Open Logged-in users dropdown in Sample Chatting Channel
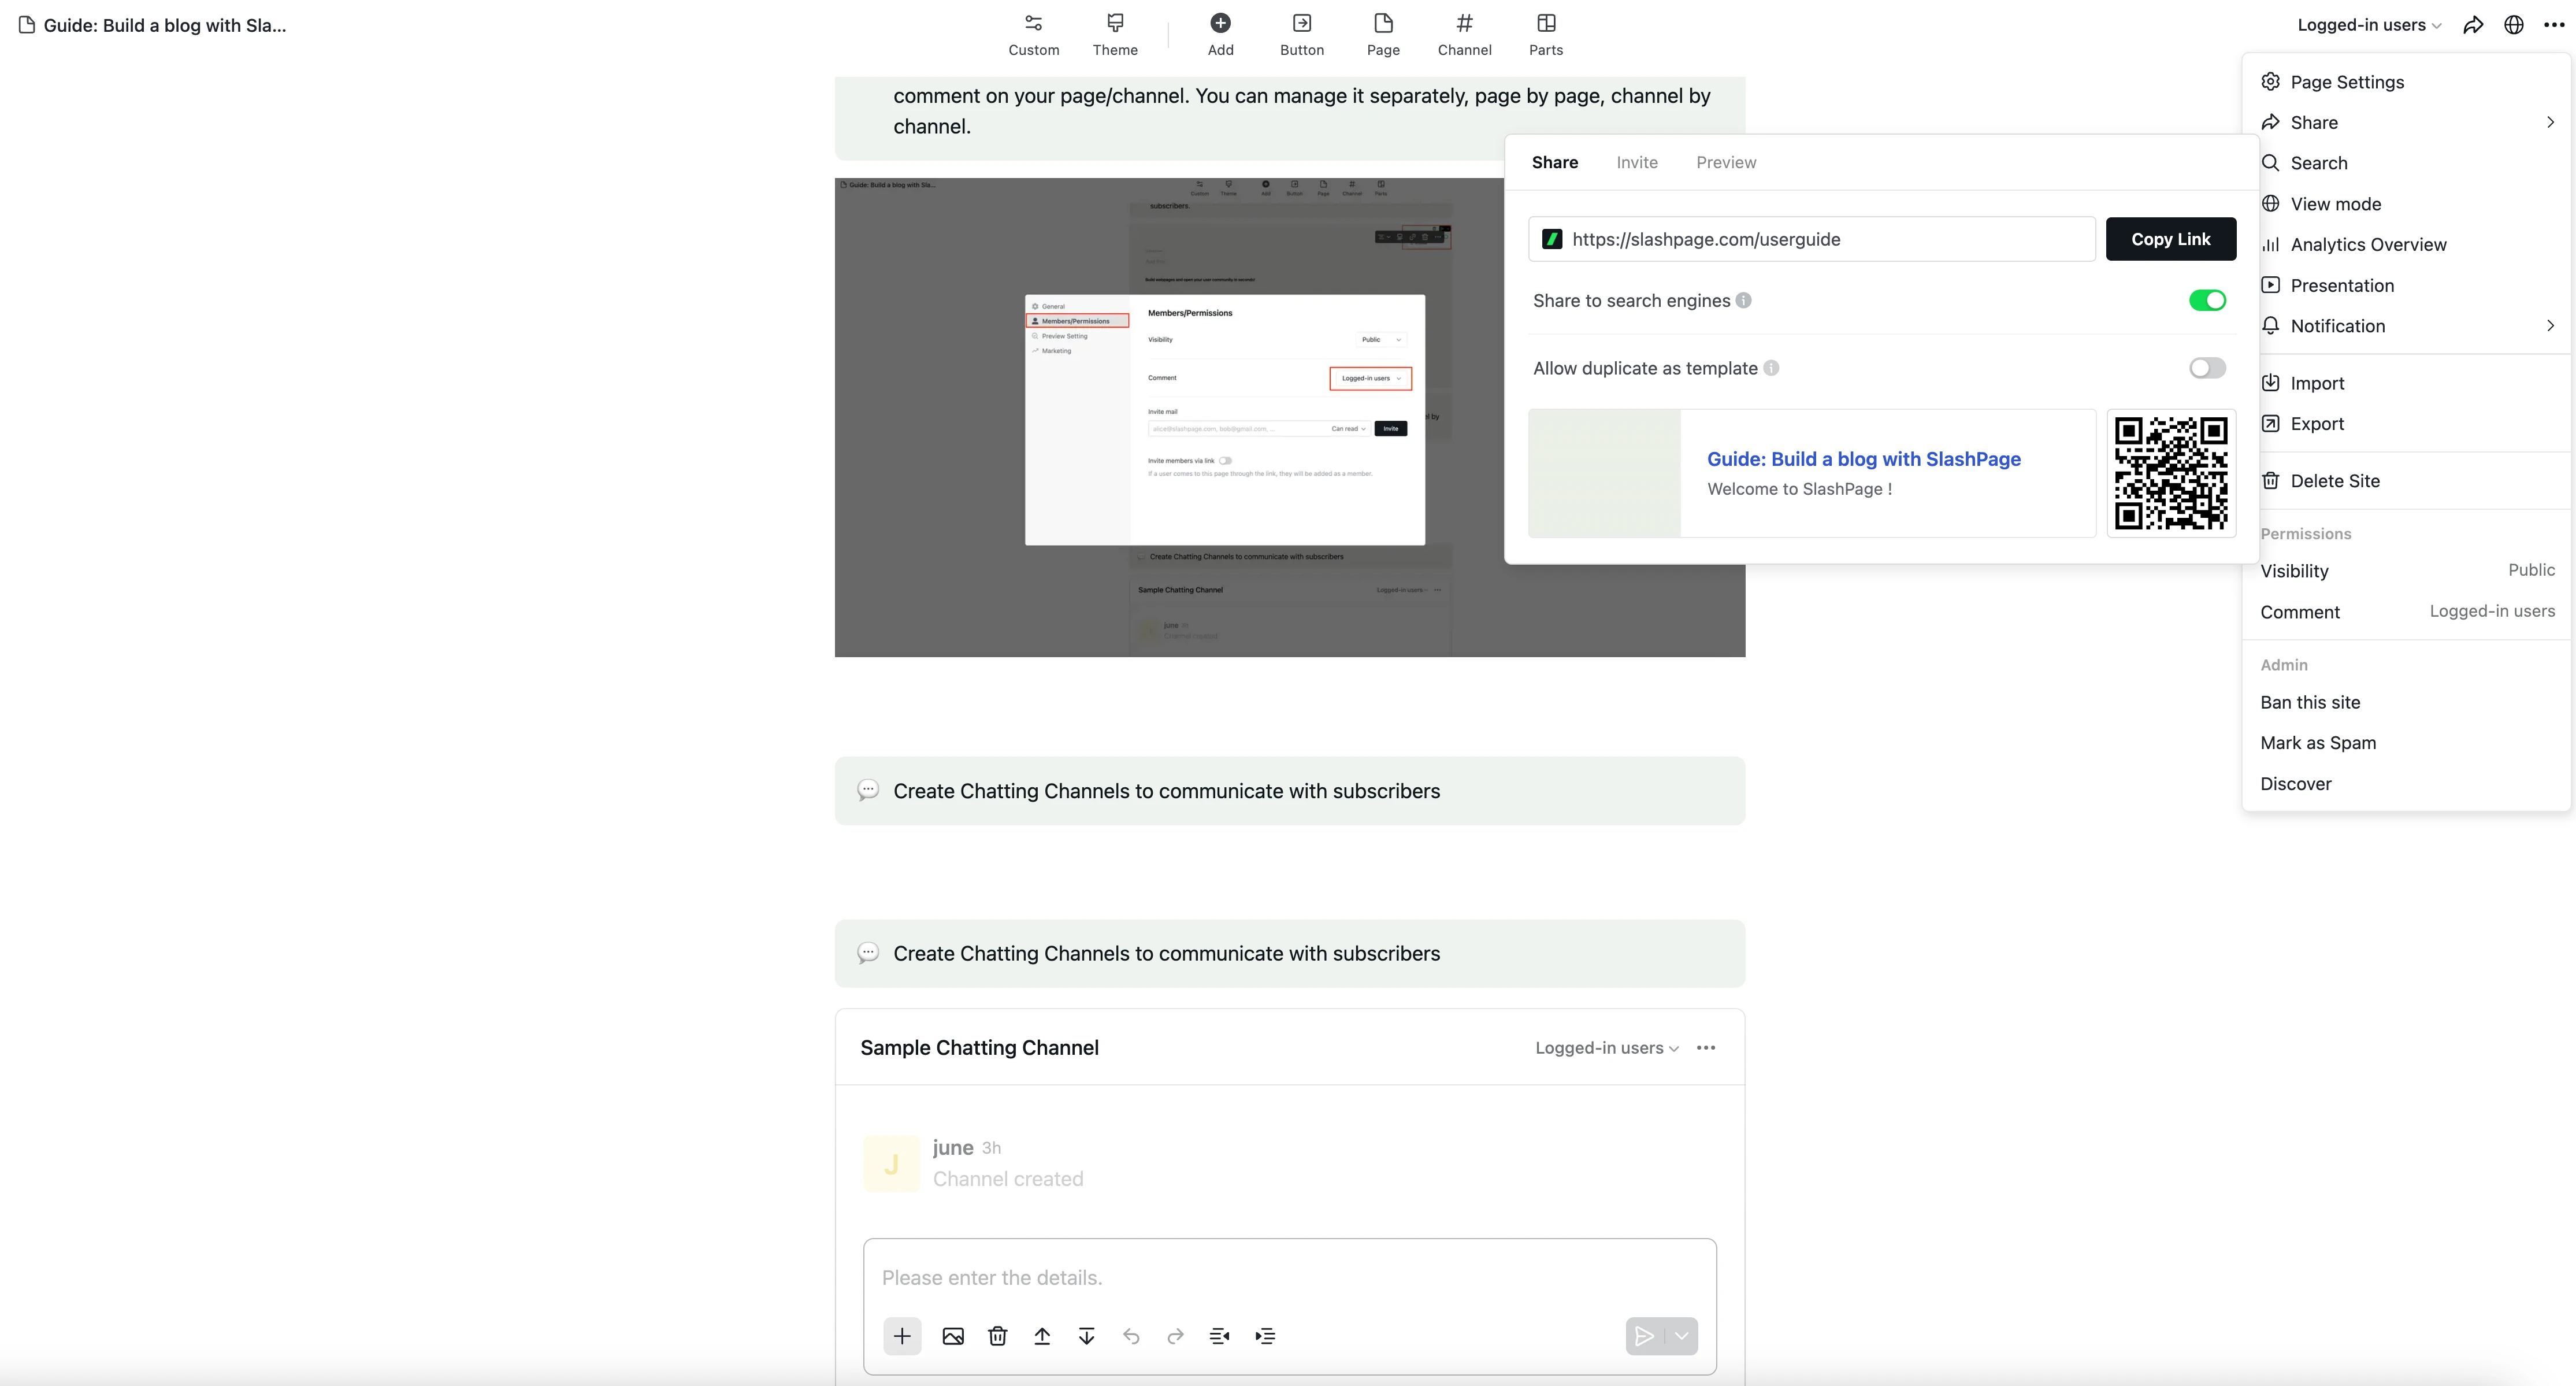This screenshot has height=1386, width=2576. [1607, 1048]
